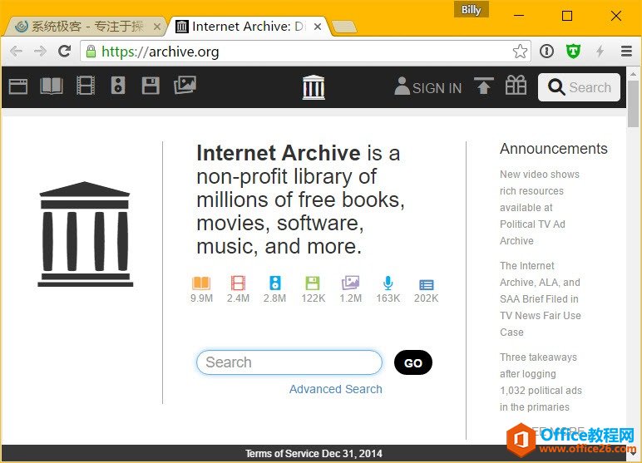Close the 系统极客 tab
The width and height of the screenshot is (642, 463).
pos(157,27)
